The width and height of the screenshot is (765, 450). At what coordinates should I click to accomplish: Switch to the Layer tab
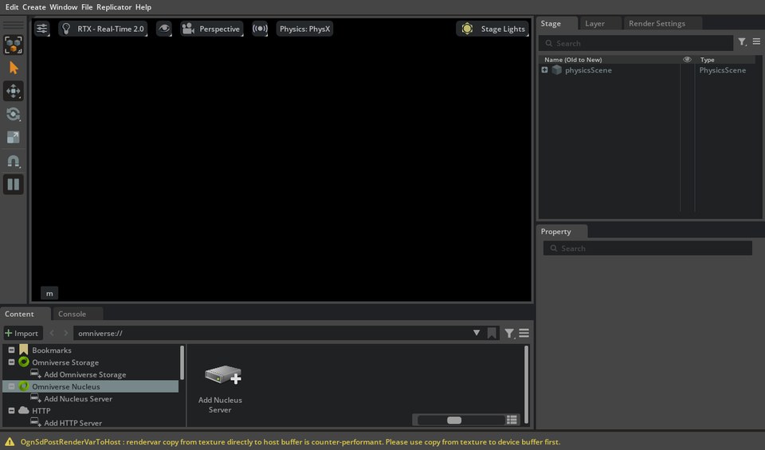coord(601,23)
